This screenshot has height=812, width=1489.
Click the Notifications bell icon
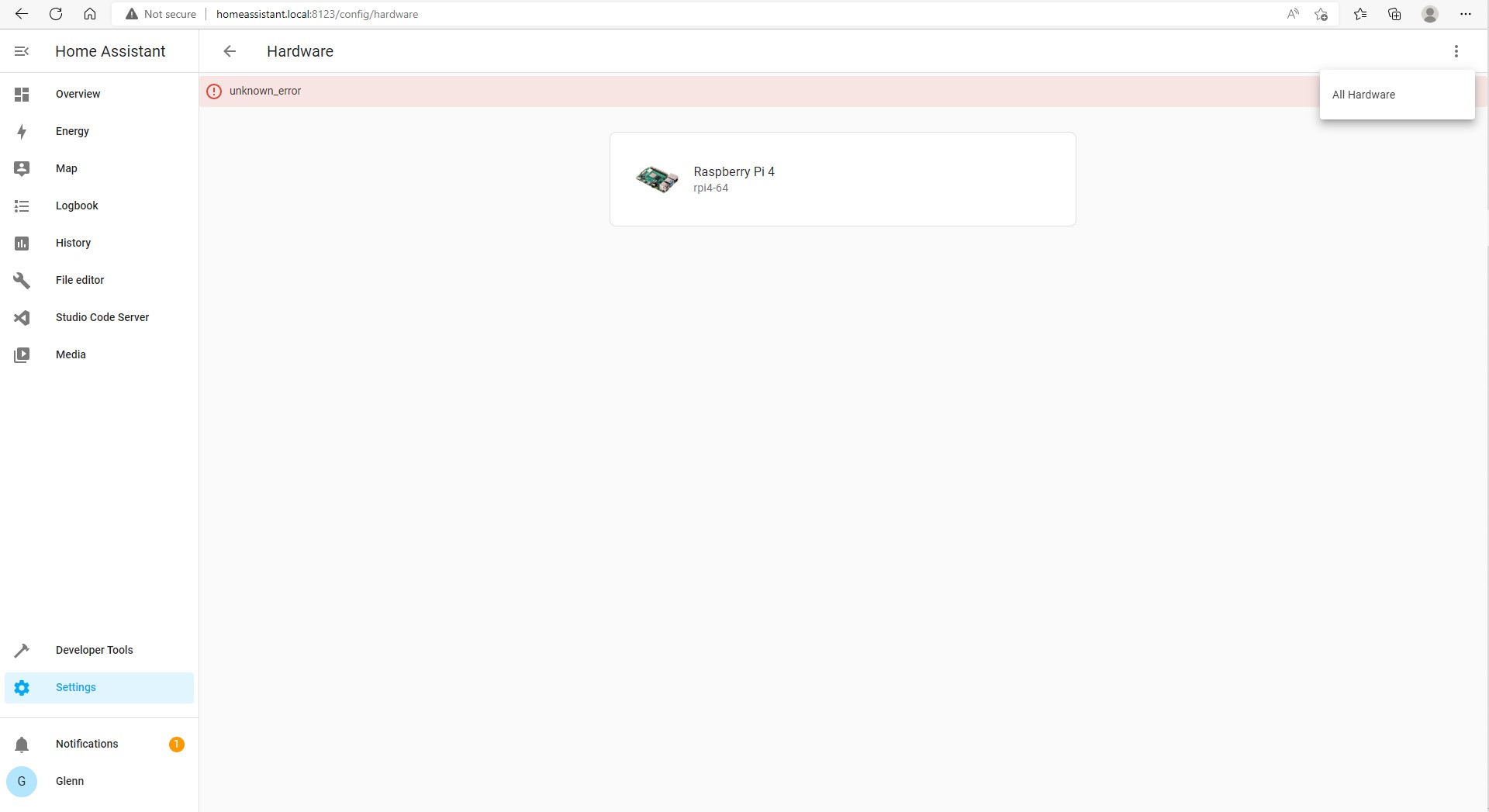click(x=22, y=745)
